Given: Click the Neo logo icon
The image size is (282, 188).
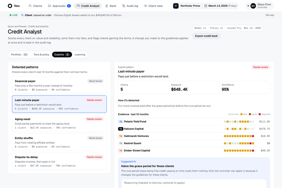Looking at the screenshot, I should [x=10, y=6].
